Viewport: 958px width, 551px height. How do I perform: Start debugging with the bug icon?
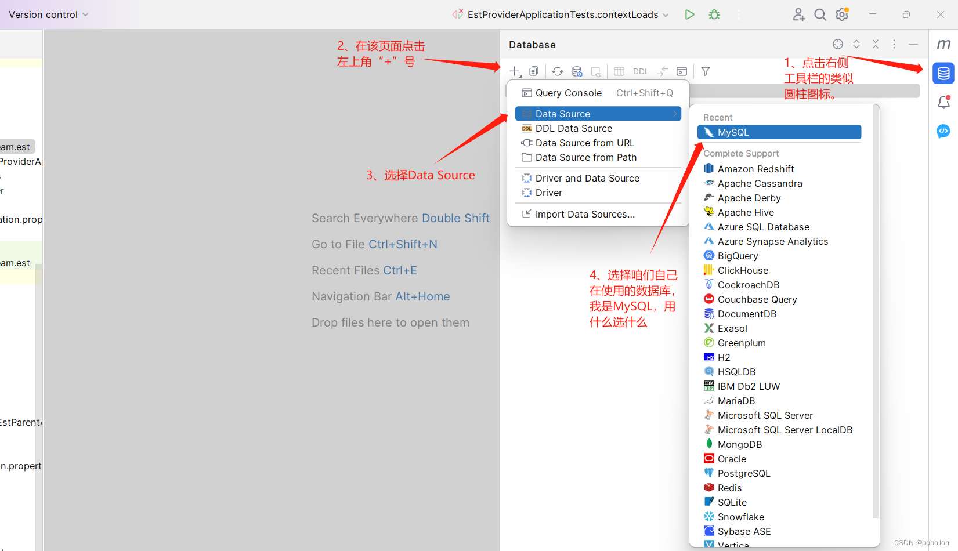tap(714, 14)
